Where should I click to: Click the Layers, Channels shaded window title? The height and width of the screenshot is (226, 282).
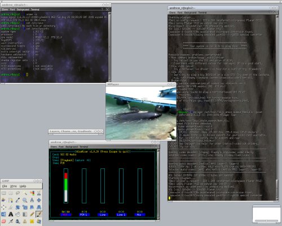[70, 131]
